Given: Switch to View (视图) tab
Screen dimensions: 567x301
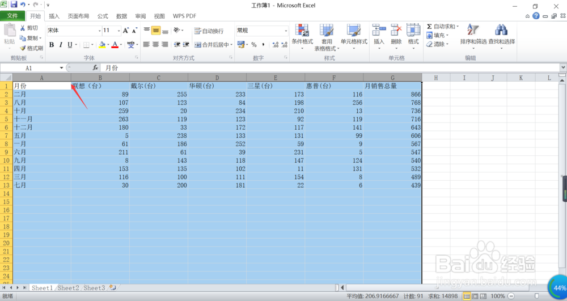Looking at the screenshot, I should pyautogui.click(x=159, y=16).
